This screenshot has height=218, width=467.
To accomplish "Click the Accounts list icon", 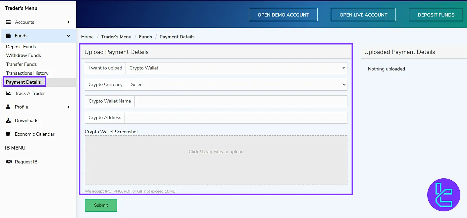I will [x=8, y=22].
